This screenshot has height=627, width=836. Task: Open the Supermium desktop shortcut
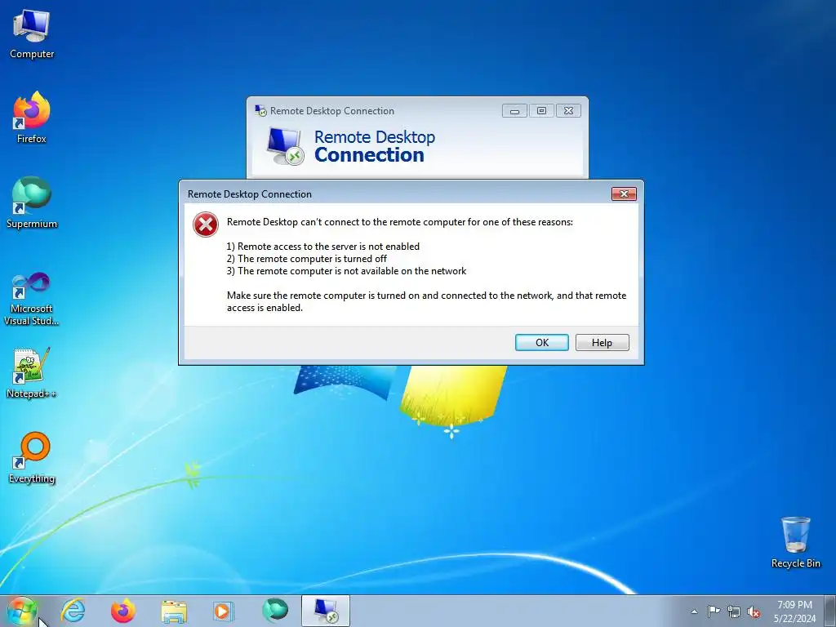click(x=32, y=203)
